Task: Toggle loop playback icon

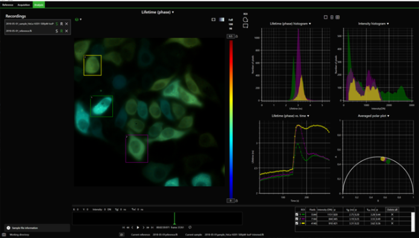Action: coord(190,227)
